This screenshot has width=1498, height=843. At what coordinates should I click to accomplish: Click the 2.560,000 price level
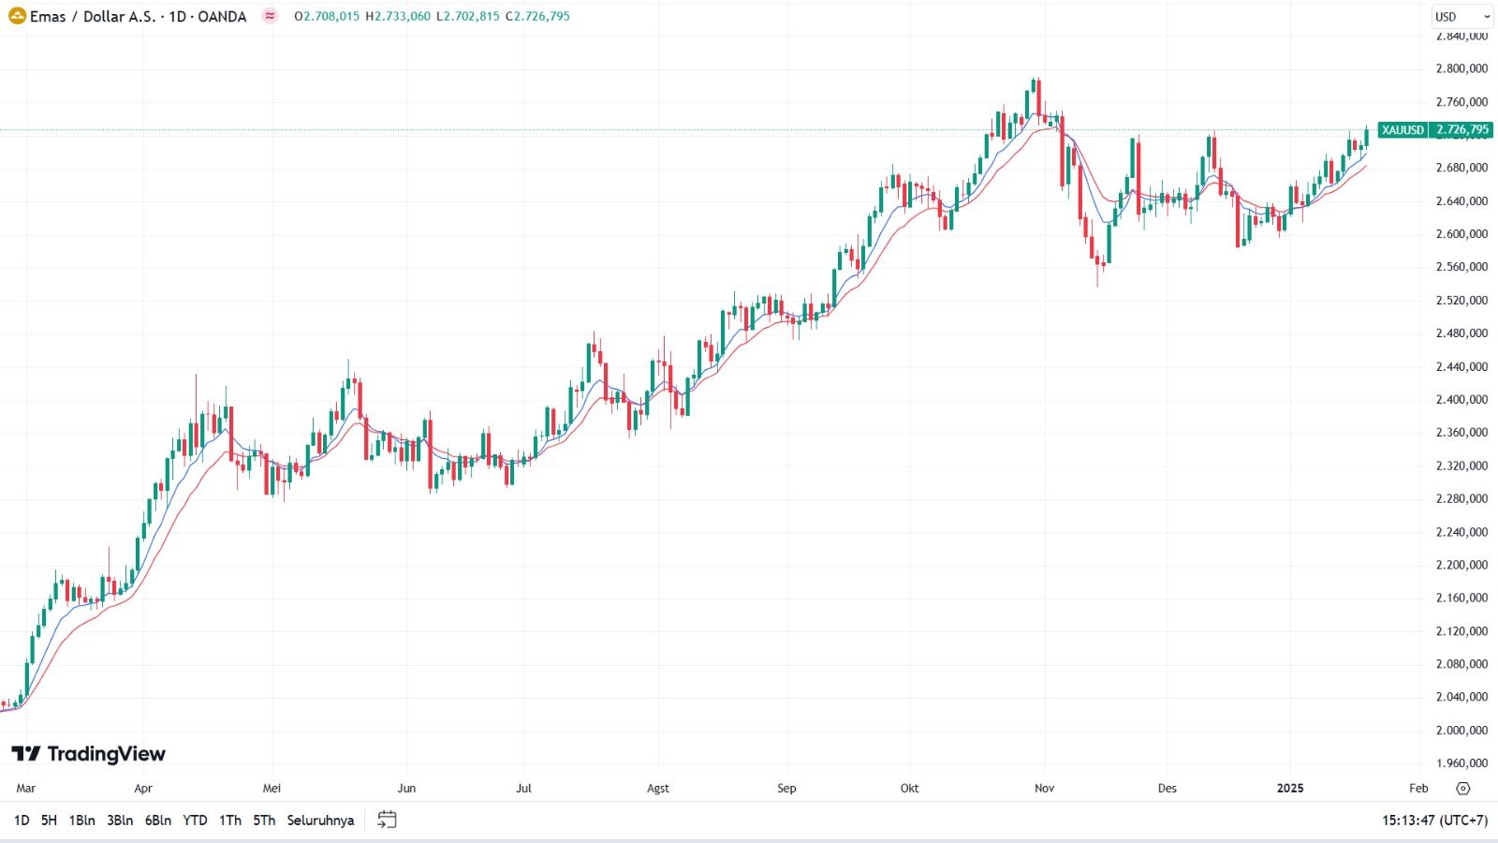click(1461, 267)
